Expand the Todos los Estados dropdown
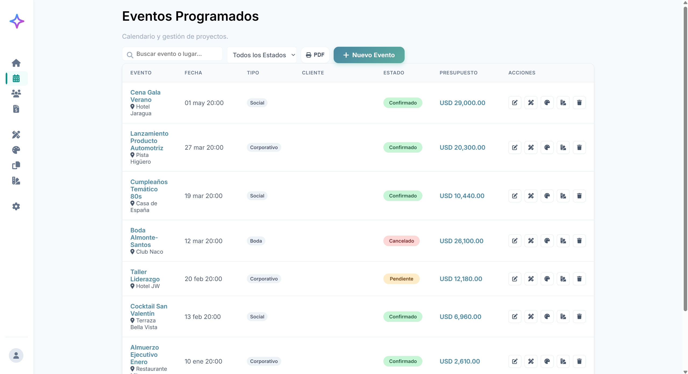Viewport: 688px width, 374px height. tap(262, 55)
